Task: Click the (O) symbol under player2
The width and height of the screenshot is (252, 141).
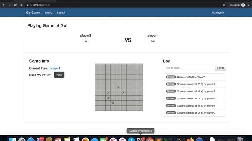Action: coord(86,41)
